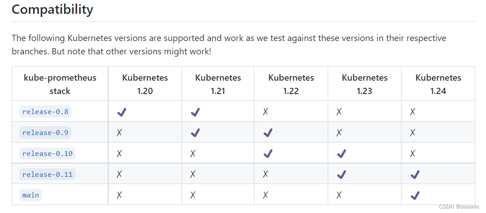Click the Compatibility section heading
This screenshot has width=486, height=213.
(52, 9)
